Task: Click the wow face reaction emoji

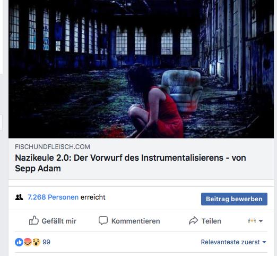Action: pos(36,242)
